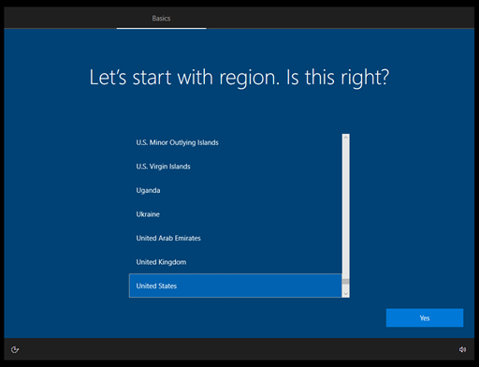Click the dark top bar beside Basics
Image resolution: width=479 pixels, height=367 pixels.
point(340,18)
